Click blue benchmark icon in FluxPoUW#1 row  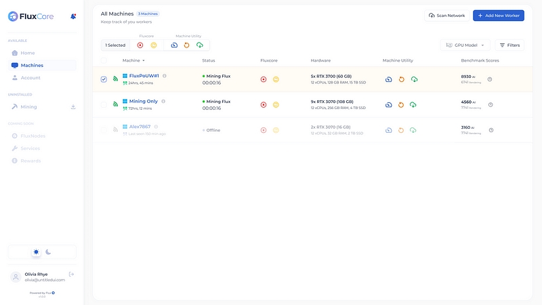(388, 79)
